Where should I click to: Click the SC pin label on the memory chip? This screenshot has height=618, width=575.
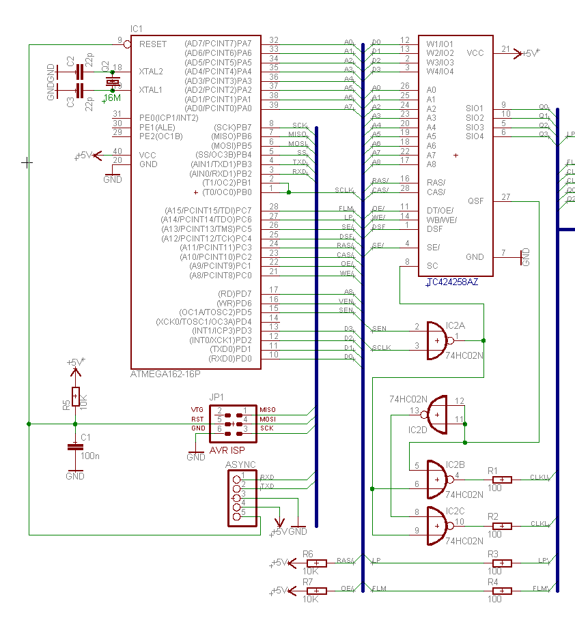[x=432, y=266]
